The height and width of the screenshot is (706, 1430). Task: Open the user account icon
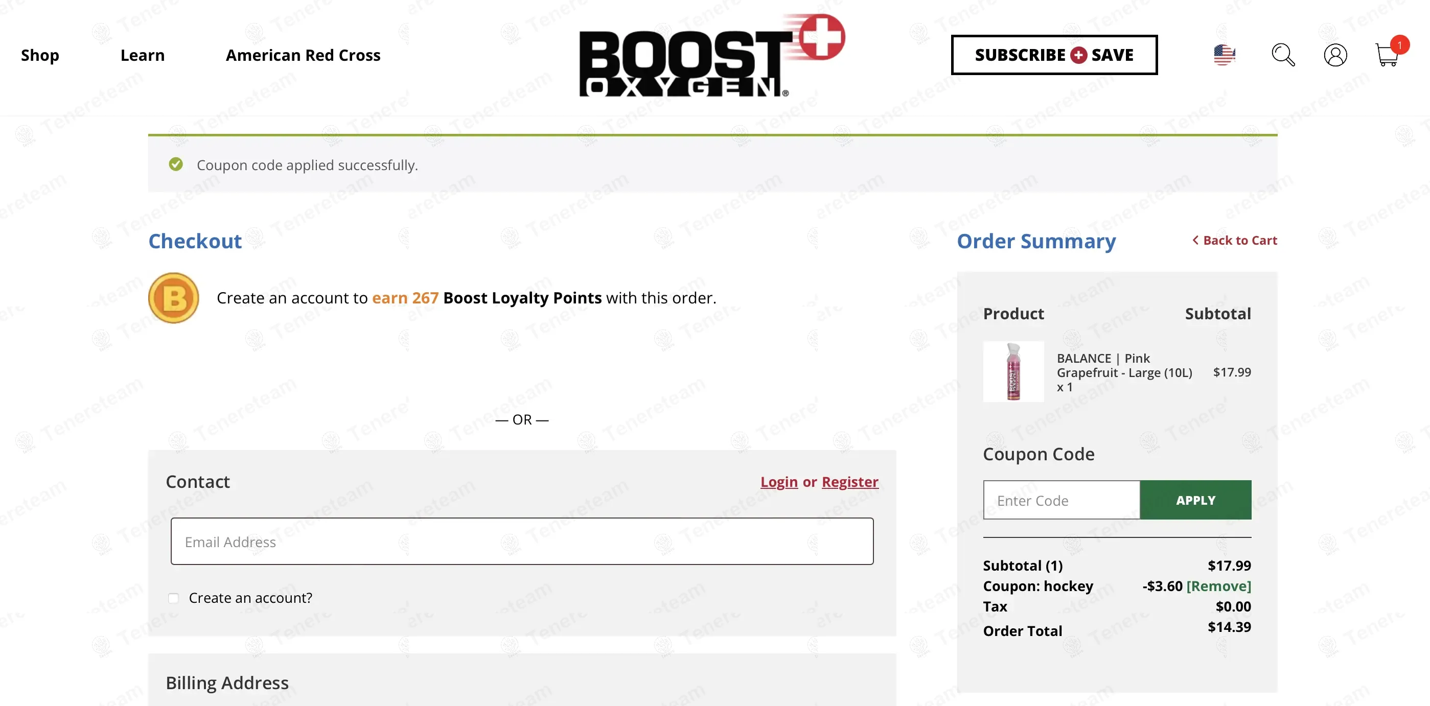tap(1335, 55)
